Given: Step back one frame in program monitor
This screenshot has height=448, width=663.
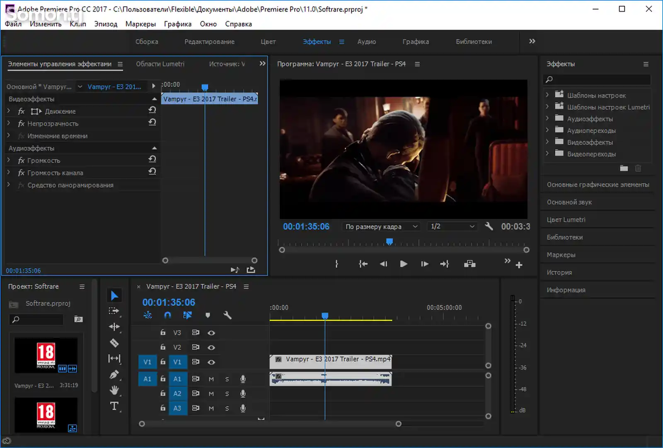Looking at the screenshot, I should tap(383, 264).
